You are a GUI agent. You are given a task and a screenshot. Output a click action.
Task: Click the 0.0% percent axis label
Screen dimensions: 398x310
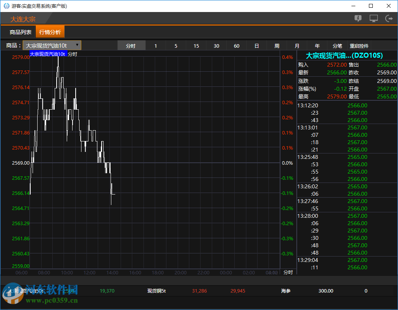pos(287,163)
